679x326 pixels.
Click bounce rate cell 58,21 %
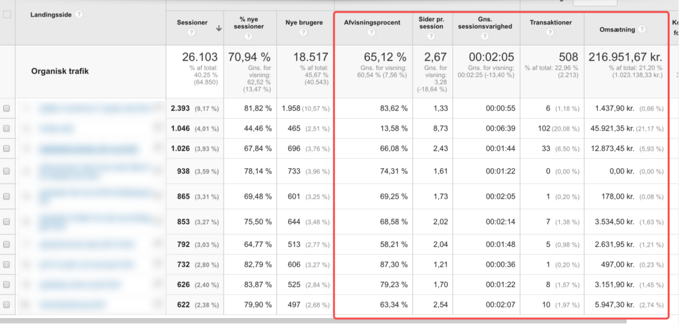click(x=394, y=244)
